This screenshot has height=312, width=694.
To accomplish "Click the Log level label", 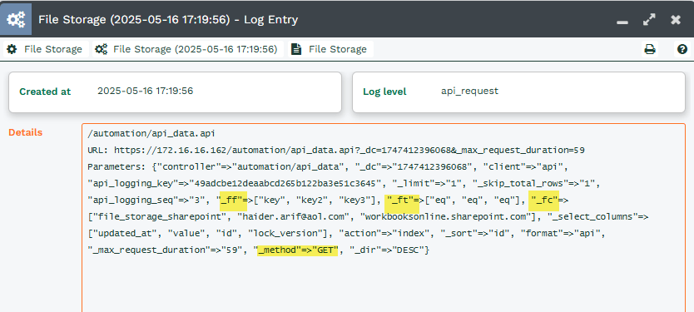I will click(x=384, y=92).
